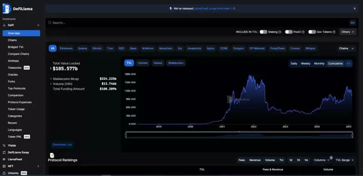The width and height of the screenshot is (363, 176).
Task: Dismiss the announcement banner
Action: pyautogui.click(x=354, y=9)
